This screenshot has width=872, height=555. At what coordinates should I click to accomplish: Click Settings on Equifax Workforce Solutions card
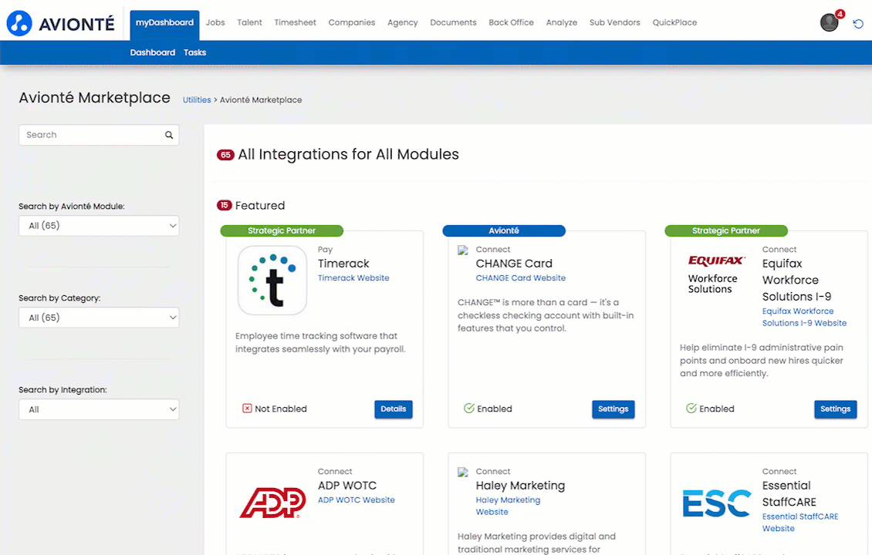click(835, 409)
